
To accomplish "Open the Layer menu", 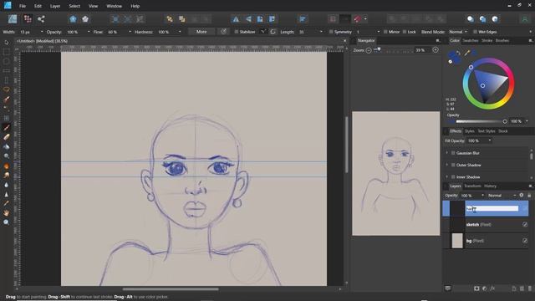I will (55, 6).
